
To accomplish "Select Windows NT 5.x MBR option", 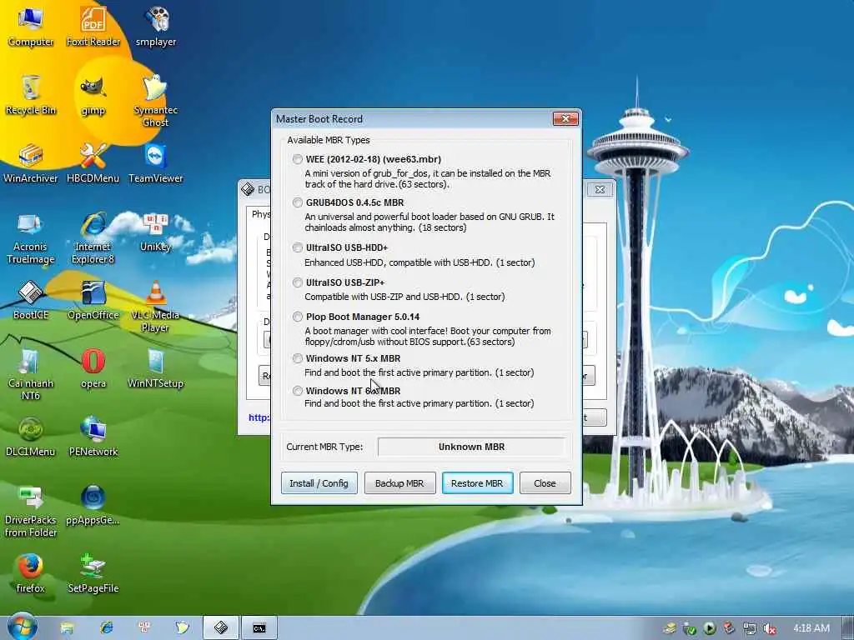I will click(298, 358).
